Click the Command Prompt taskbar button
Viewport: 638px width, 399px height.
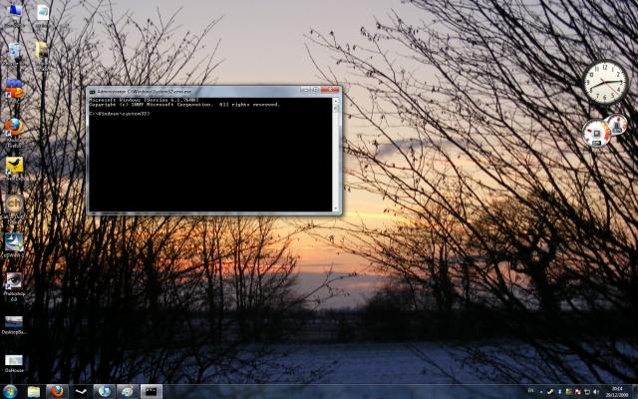click(152, 391)
